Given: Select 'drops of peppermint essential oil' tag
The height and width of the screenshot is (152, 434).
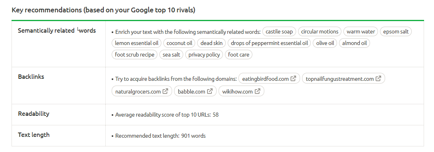Looking at the screenshot, I should point(269,43).
